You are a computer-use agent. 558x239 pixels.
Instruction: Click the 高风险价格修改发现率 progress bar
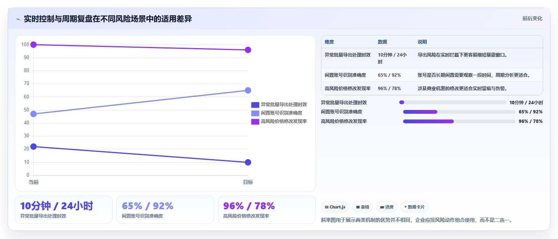[x=459, y=121]
